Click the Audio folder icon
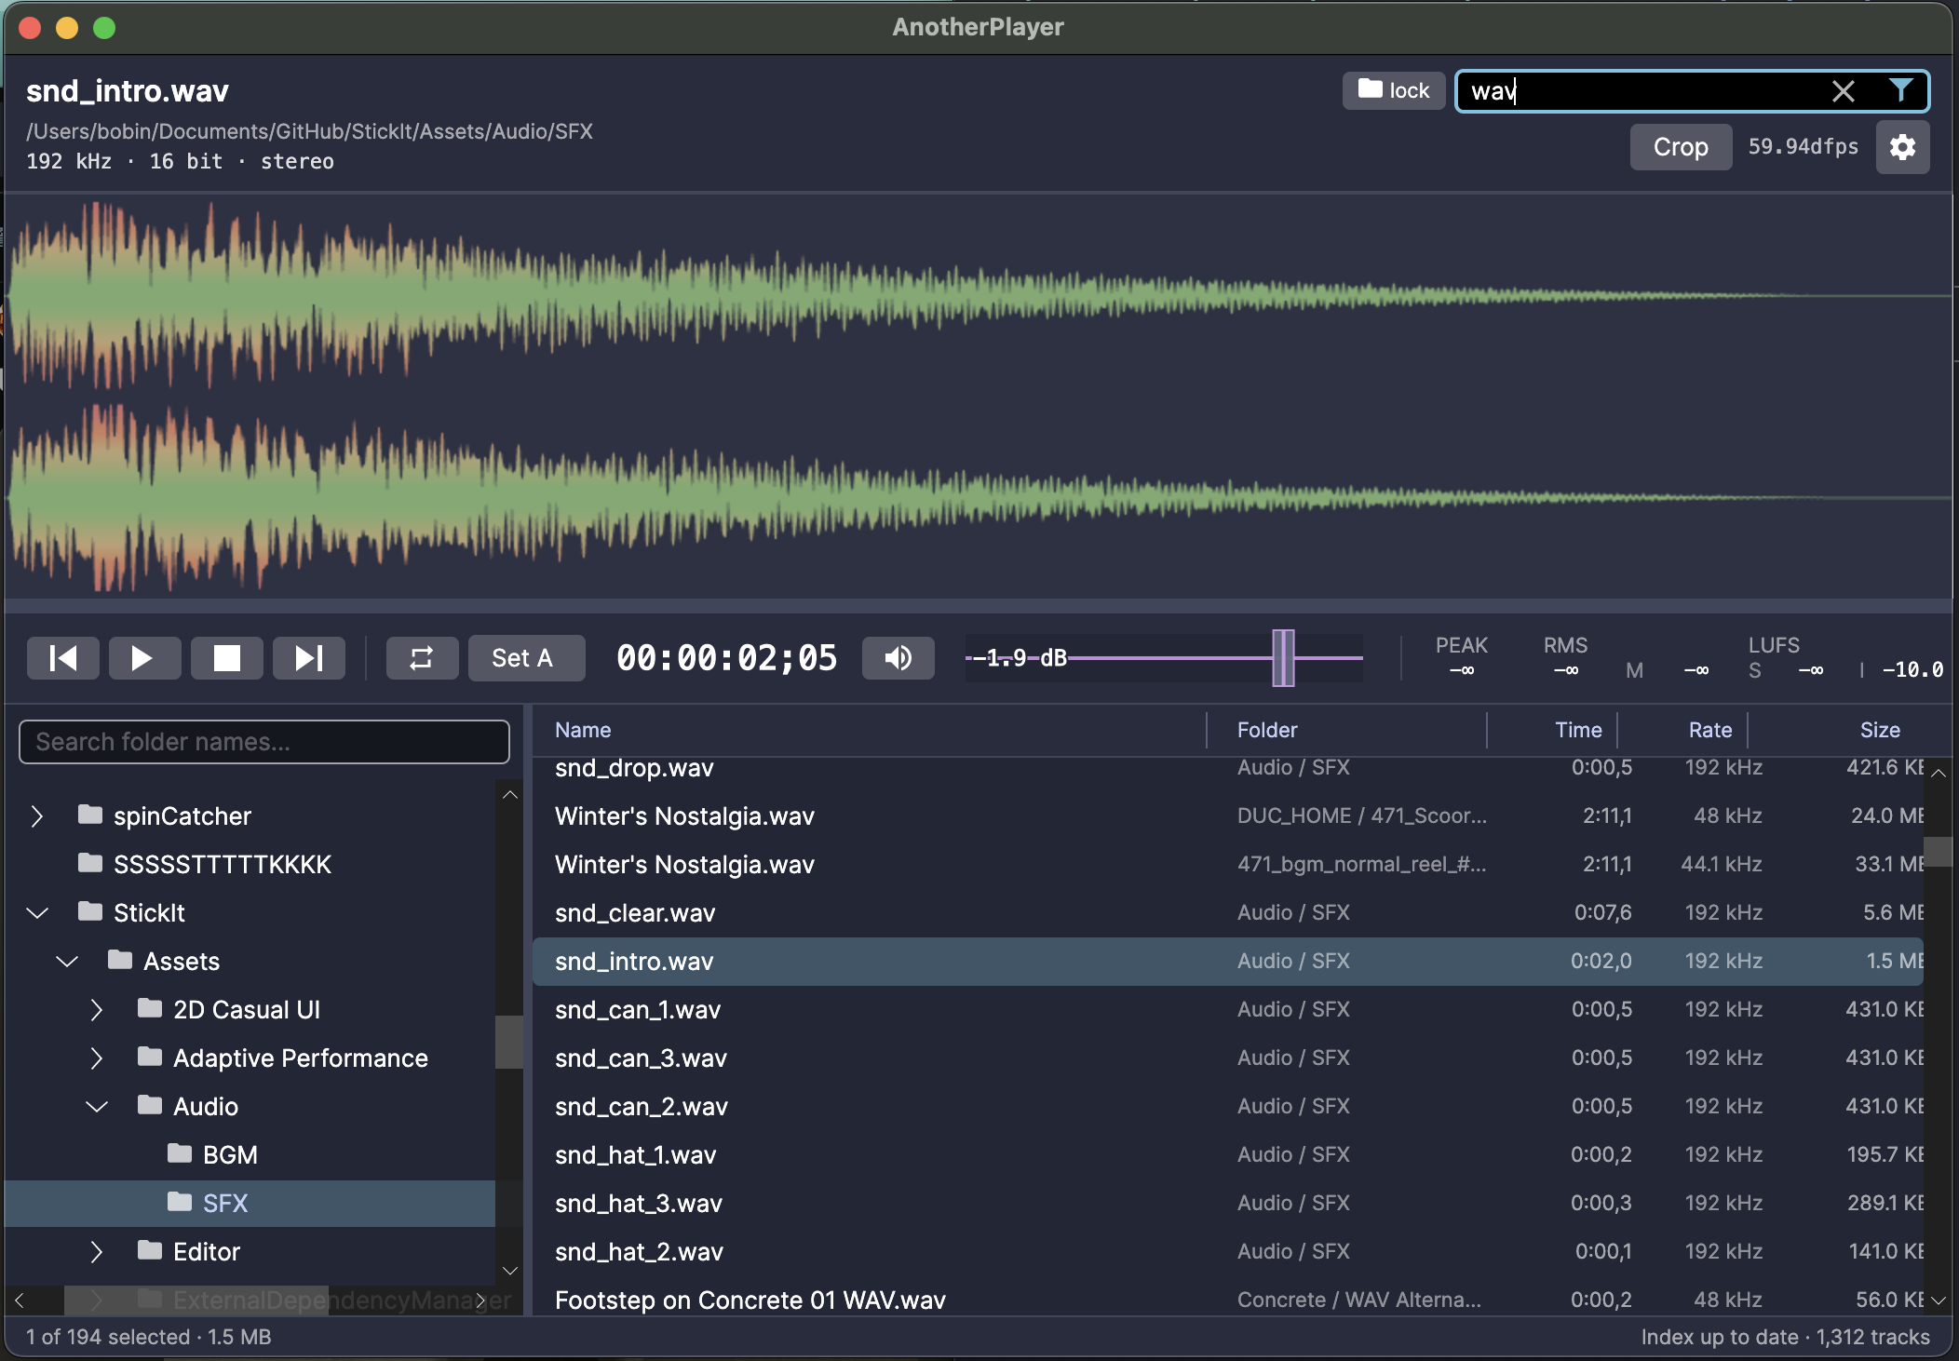1959x1361 pixels. 150,1105
